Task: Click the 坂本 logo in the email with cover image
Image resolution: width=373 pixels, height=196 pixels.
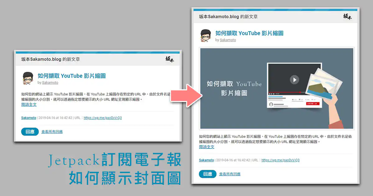Action: tap(347, 17)
